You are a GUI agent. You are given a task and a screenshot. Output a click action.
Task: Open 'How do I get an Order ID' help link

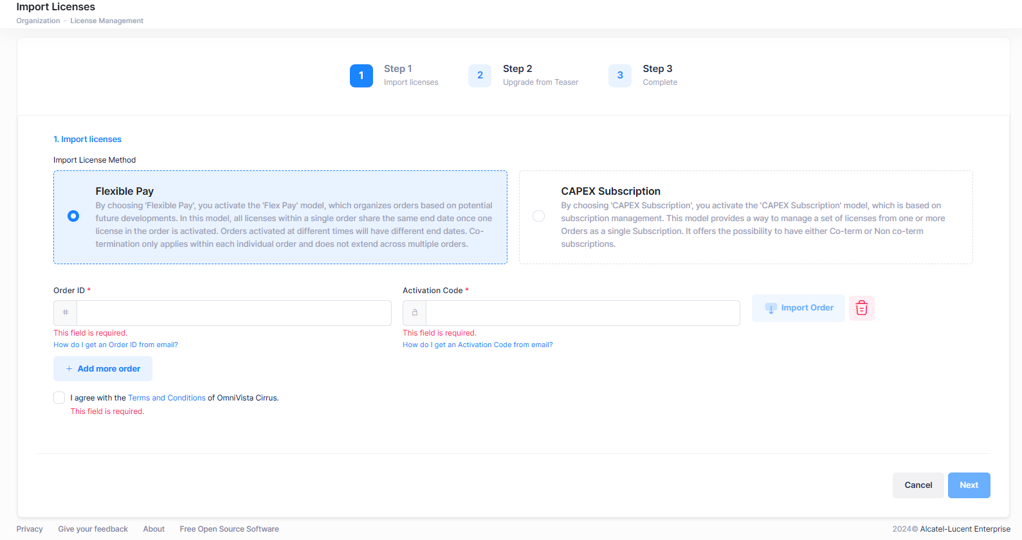116,345
